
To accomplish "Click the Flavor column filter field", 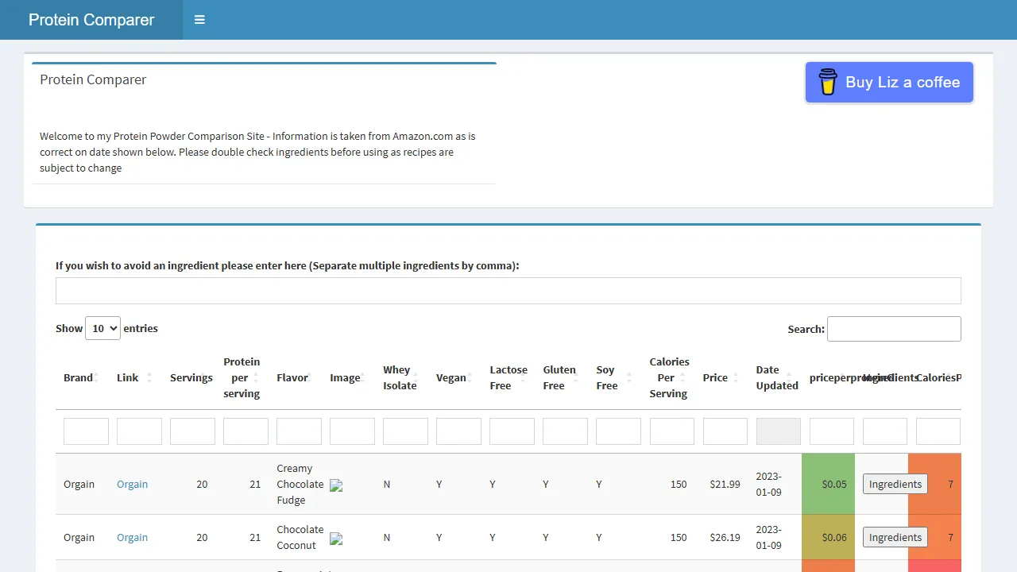I will click(299, 431).
